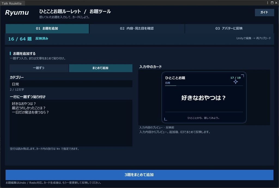Click the Undo / Redo footer note
Image resolution: width=279 pixels, height=188 pixels.
pos(54,183)
